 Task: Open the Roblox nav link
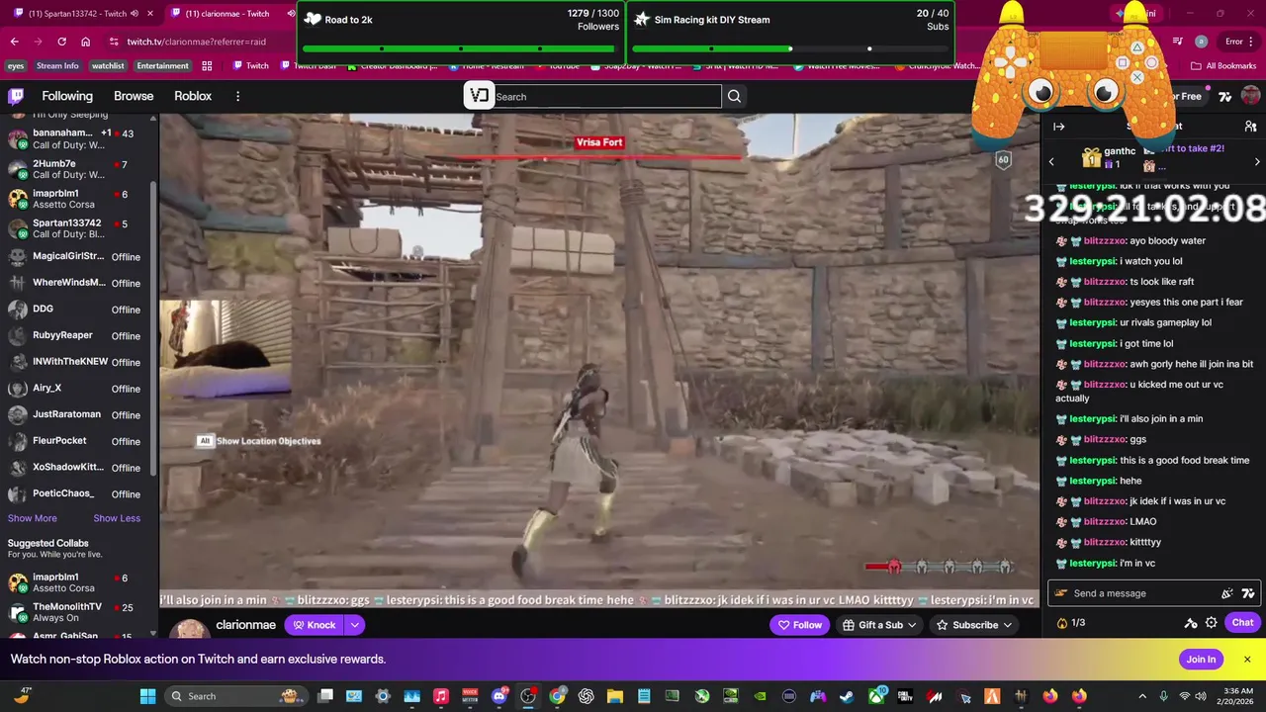[x=193, y=96]
